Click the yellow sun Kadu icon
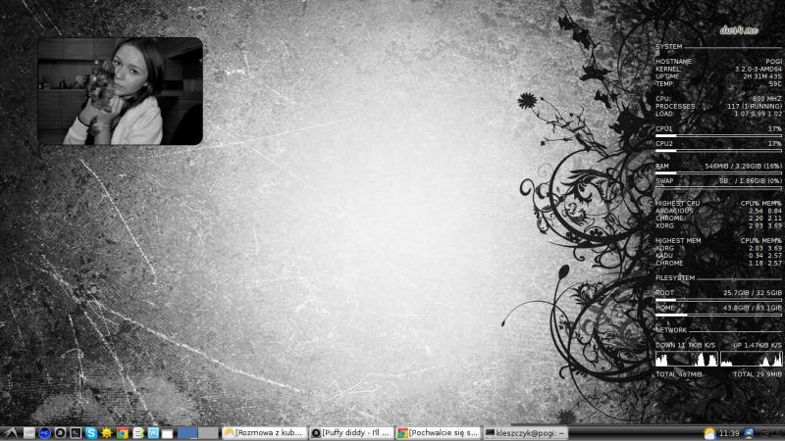 106,432
